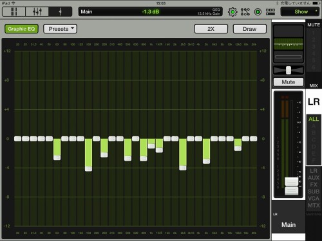The image size is (322, 241).
Task: Select the ALL view group
Action: click(314, 119)
